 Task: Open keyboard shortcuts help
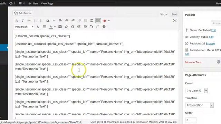point(104,27)
